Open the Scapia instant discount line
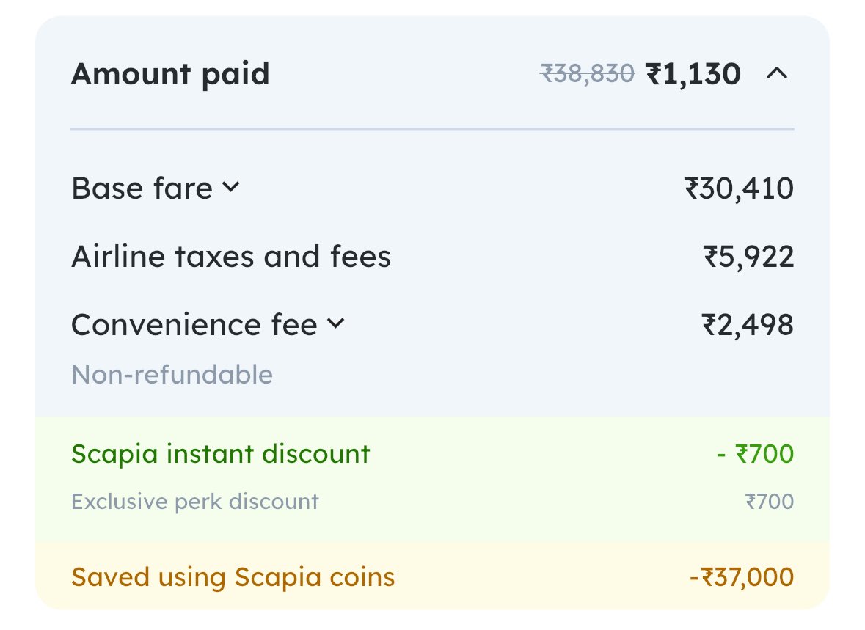Viewport: 865px width, 630px height. click(221, 454)
